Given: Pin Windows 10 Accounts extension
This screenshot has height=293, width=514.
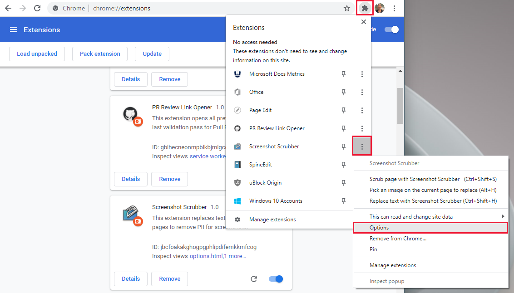Looking at the screenshot, I should [x=344, y=201].
